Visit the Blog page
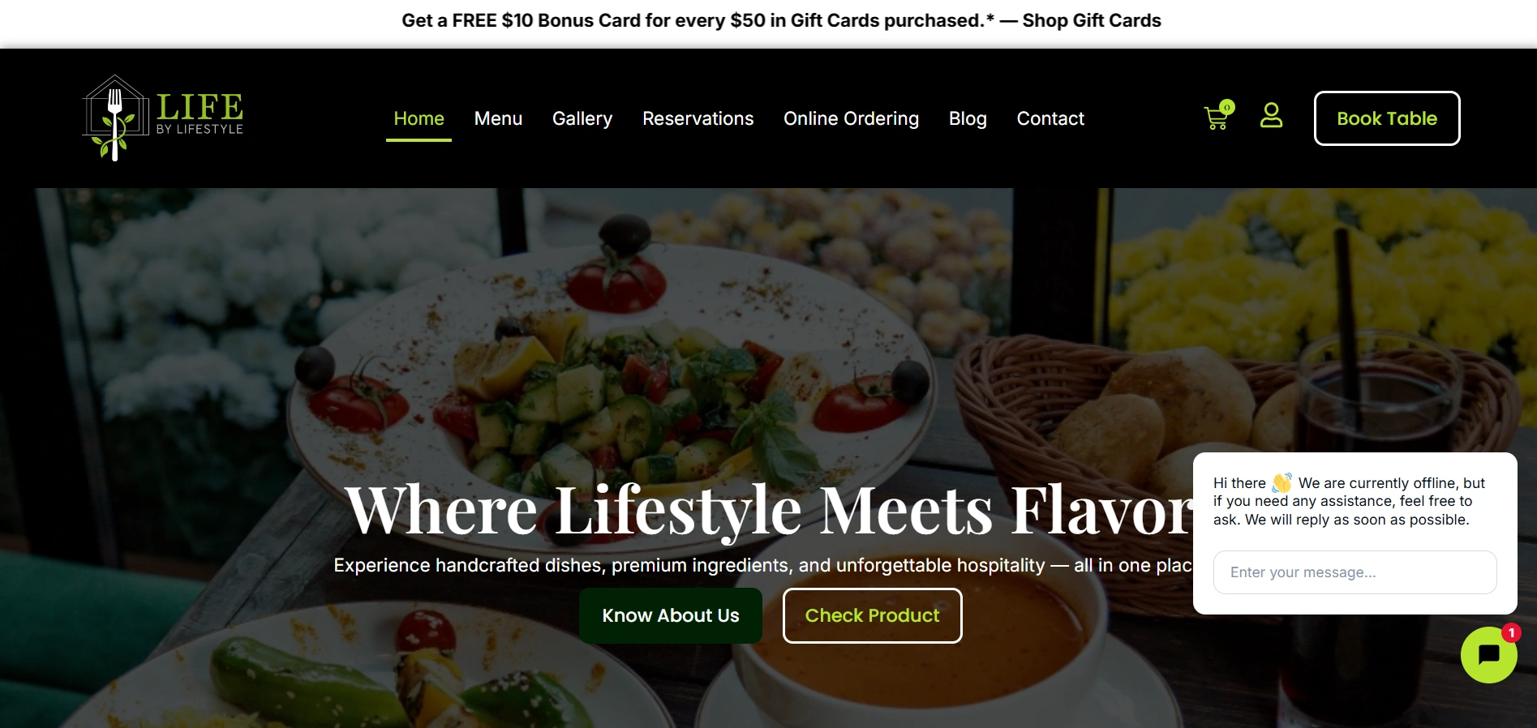 point(968,118)
